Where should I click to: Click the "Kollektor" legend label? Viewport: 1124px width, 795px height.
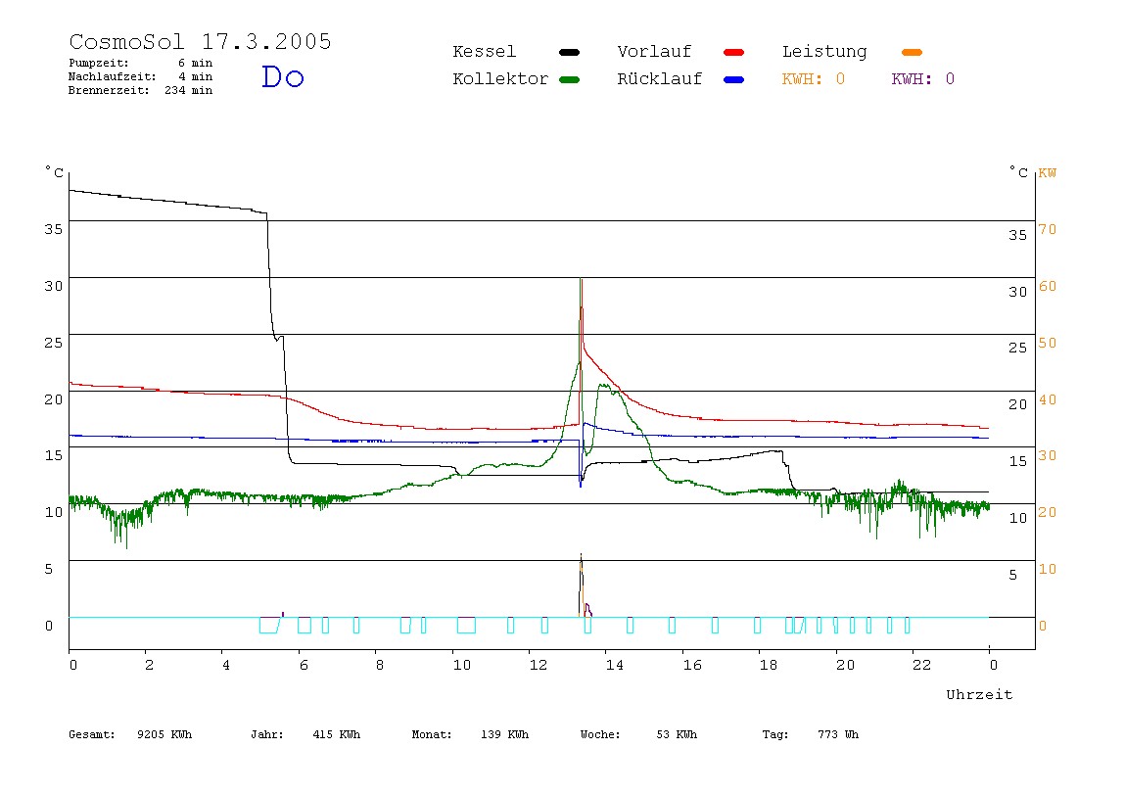pyautogui.click(x=500, y=79)
